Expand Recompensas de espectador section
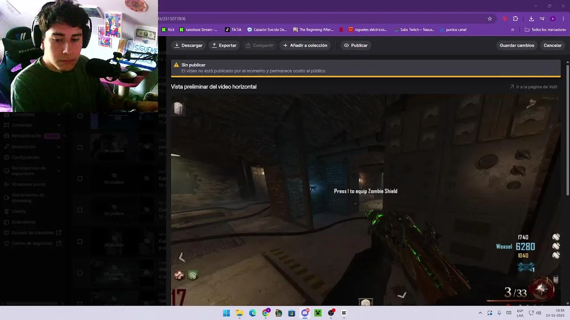570x320 pixels. [32, 171]
